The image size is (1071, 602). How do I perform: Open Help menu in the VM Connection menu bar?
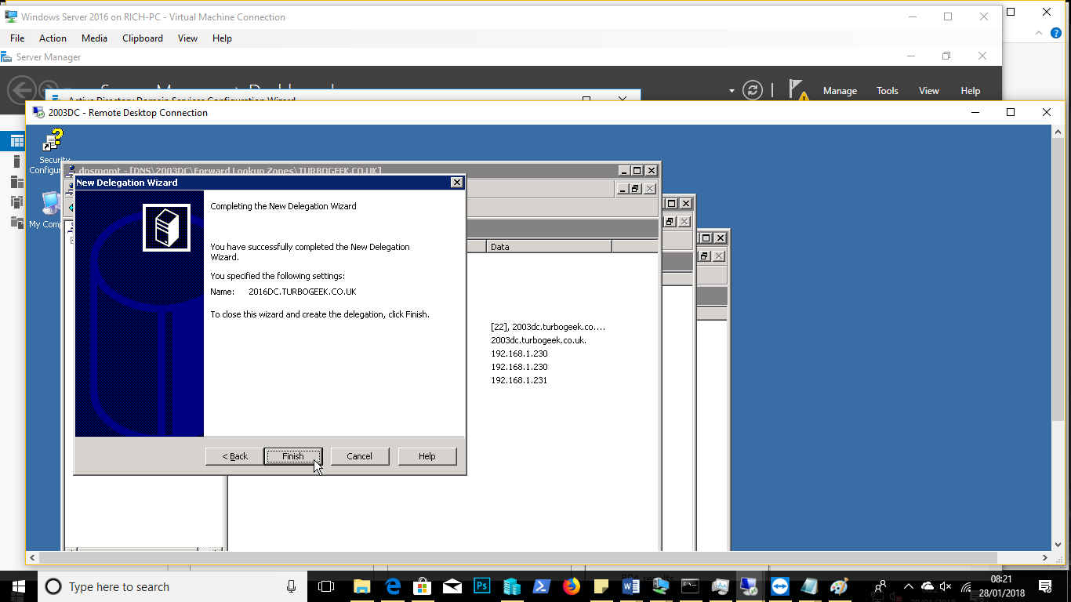pos(222,38)
